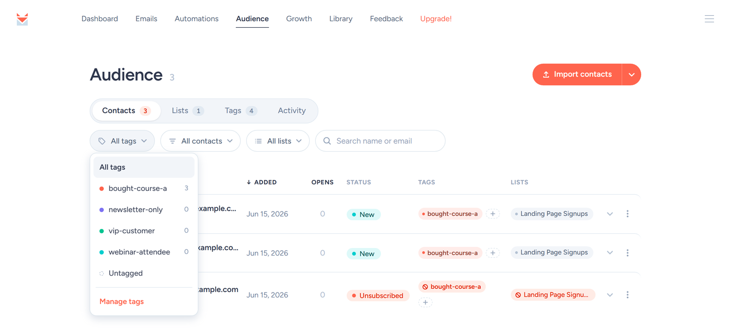
Task: Switch to the Contacts tab
Action: (127, 110)
